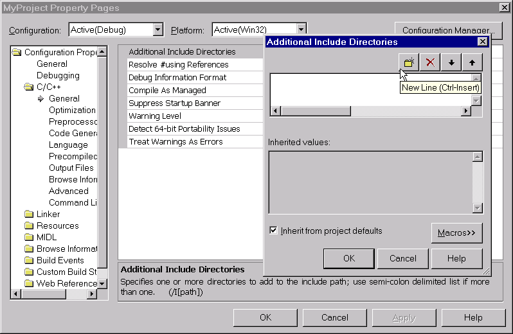Image resolution: width=513 pixels, height=334 pixels.
Task: Open the Platform dropdown
Action: tap(301, 30)
